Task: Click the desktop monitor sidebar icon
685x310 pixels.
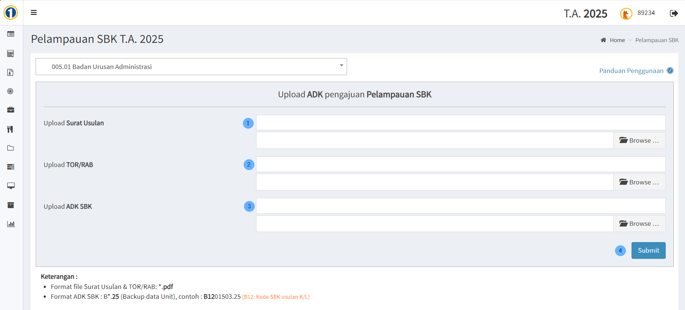Action: pyautogui.click(x=11, y=186)
